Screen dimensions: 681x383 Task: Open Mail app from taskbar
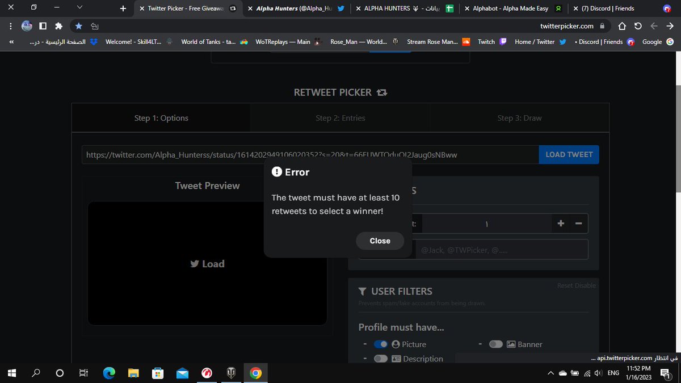(x=182, y=373)
